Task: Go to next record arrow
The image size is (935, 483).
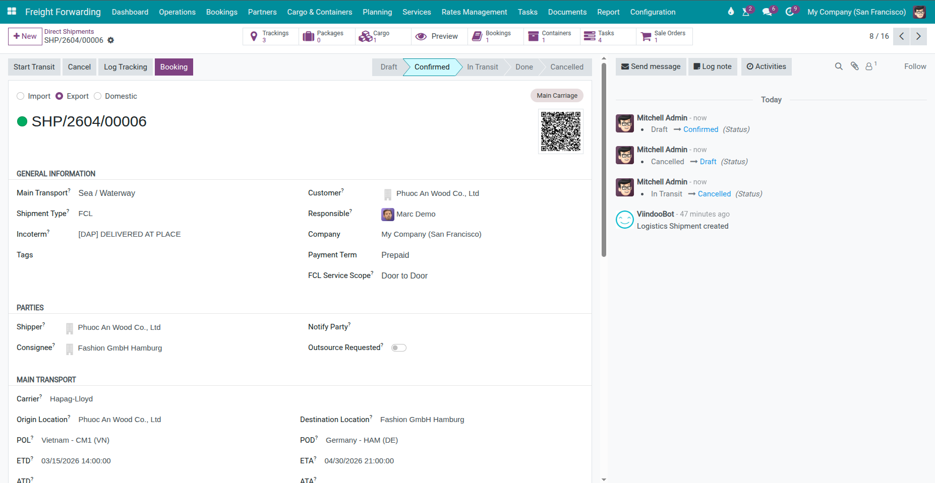Action: pos(918,36)
